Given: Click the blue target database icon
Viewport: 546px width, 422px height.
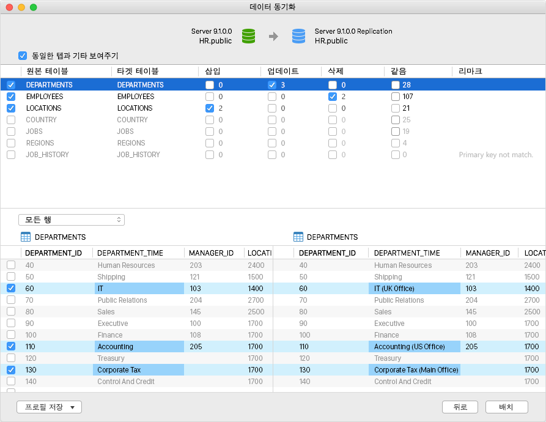Looking at the screenshot, I should click(x=298, y=36).
